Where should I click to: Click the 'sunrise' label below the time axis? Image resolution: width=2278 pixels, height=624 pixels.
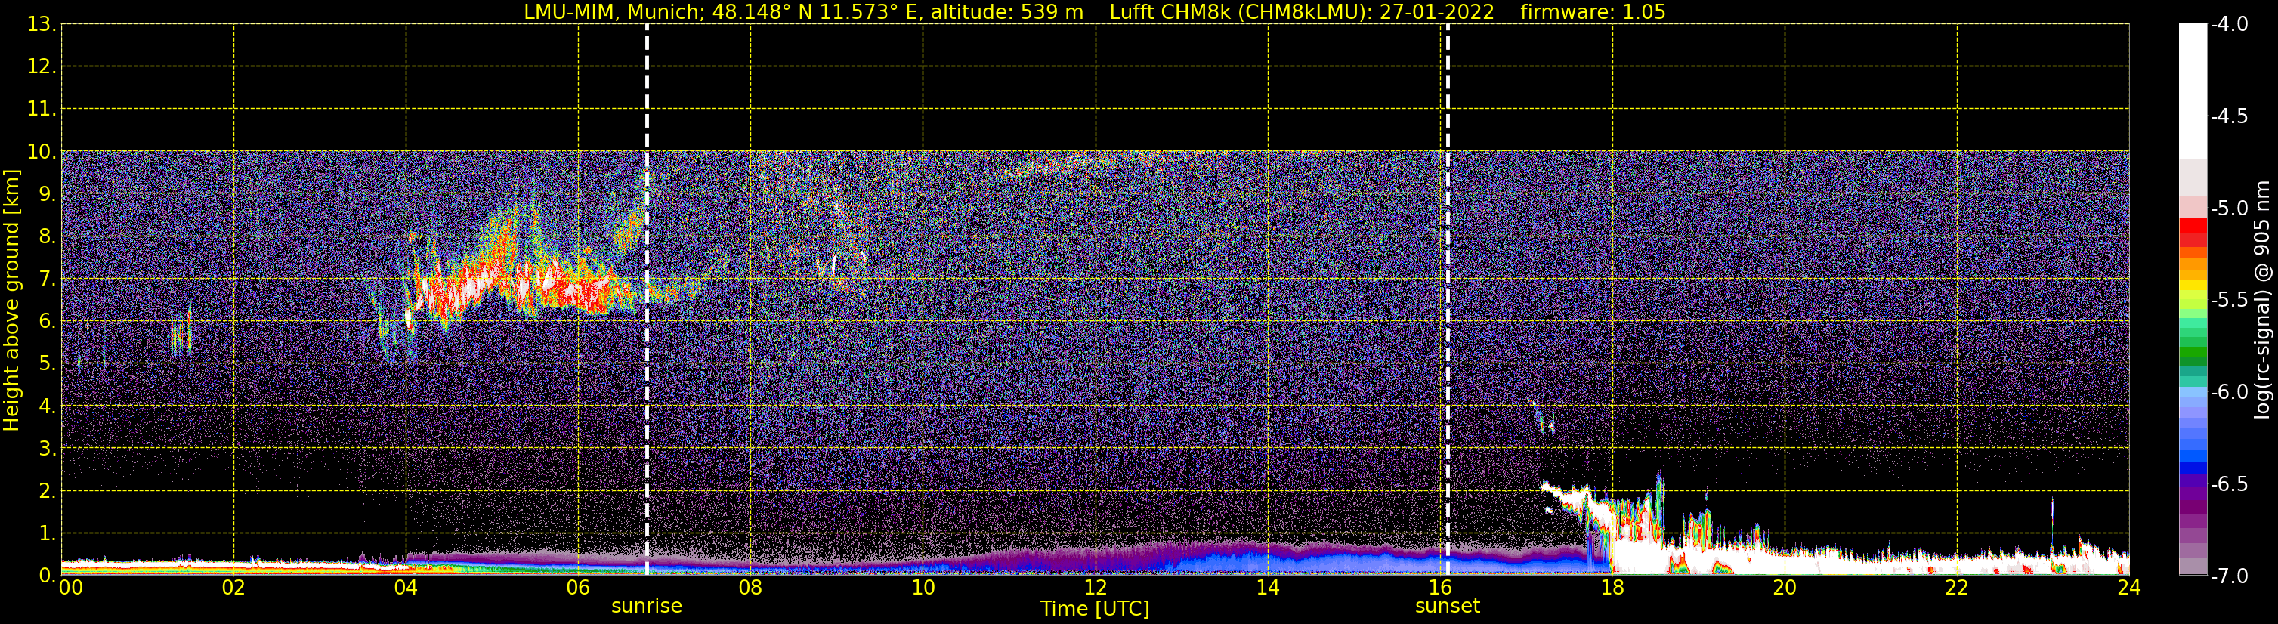coord(647,607)
